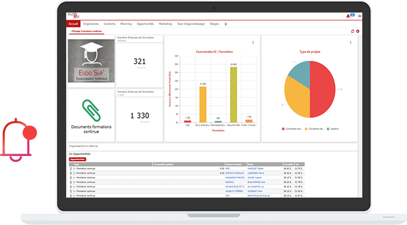Open the Type de projets chart options menu
Viewport: 407px width, 225px height.
pos(350,42)
